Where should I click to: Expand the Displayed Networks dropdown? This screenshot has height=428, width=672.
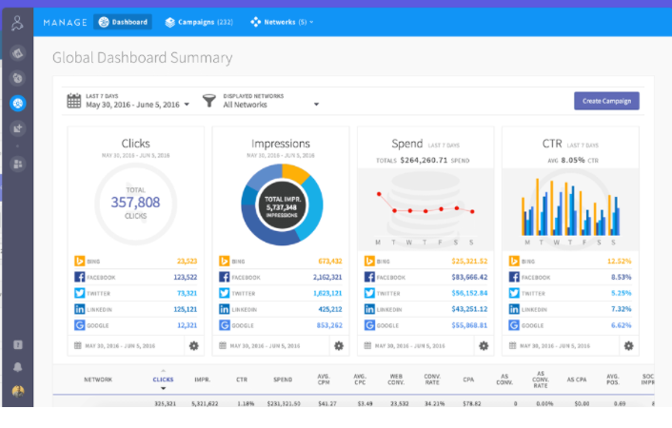click(316, 105)
